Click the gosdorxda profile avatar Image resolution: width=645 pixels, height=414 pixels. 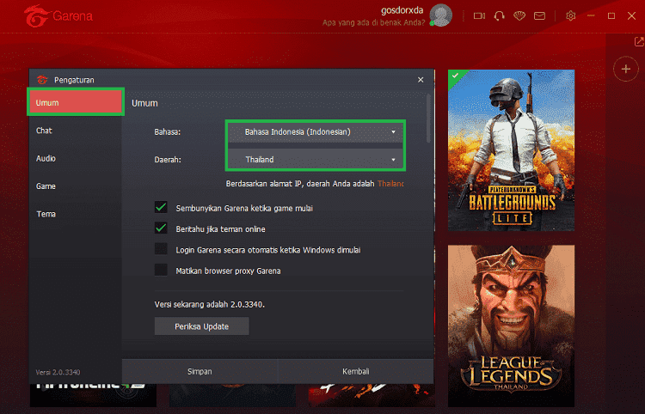[x=441, y=15]
